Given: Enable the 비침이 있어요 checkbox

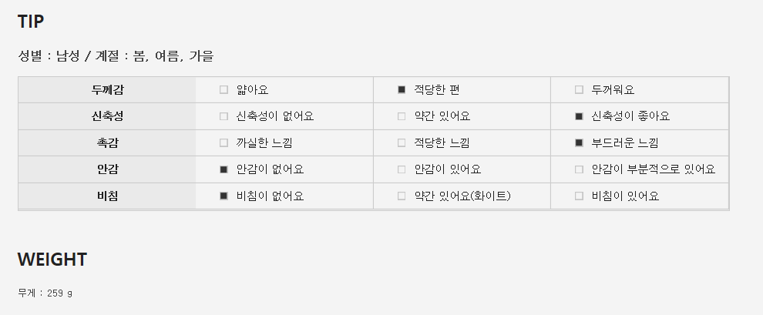Looking at the screenshot, I should 579,196.
